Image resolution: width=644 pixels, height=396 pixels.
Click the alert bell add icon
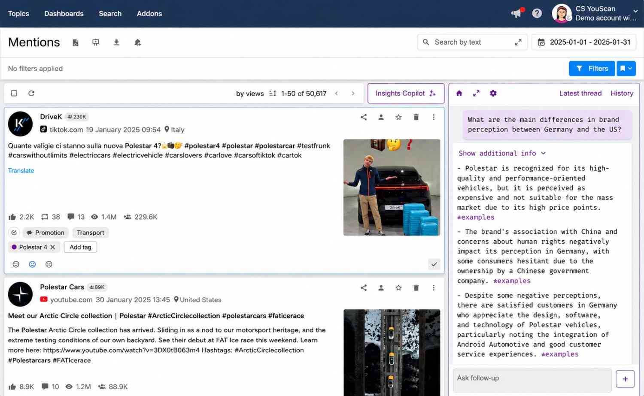tap(137, 42)
